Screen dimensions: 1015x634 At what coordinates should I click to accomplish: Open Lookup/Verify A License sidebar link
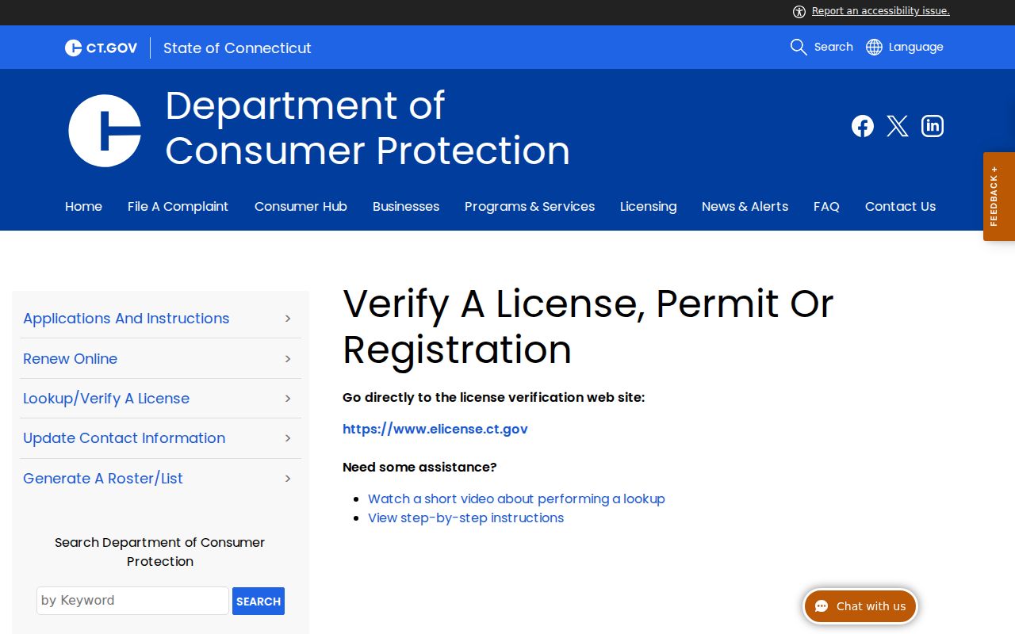(x=106, y=399)
